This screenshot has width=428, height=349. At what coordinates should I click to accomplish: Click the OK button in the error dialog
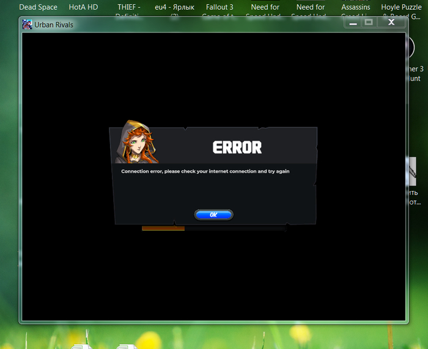click(x=213, y=215)
